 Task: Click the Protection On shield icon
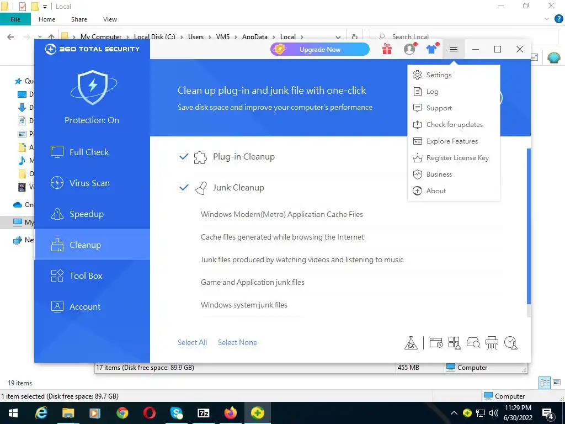click(93, 88)
